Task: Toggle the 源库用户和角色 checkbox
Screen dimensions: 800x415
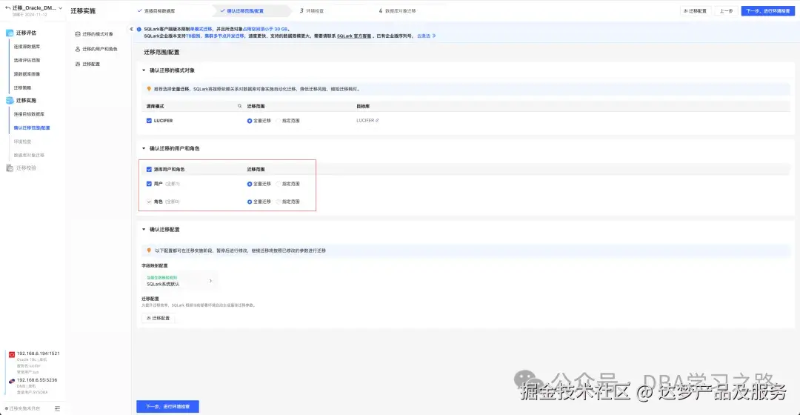Action: (149, 170)
